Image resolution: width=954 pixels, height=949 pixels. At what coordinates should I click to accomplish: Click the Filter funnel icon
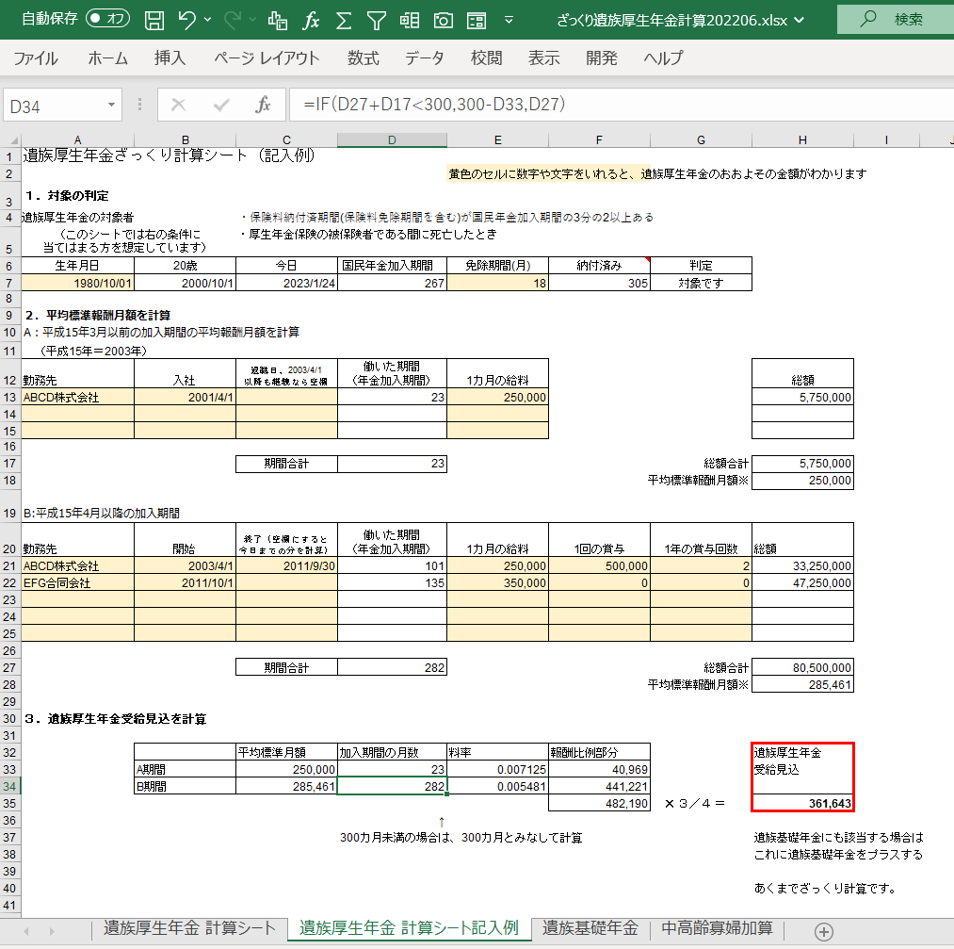pos(377,19)
